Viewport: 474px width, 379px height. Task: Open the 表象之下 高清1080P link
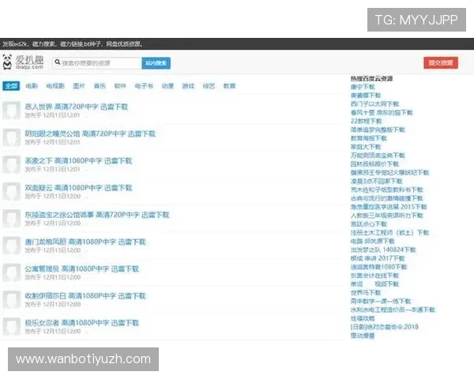point(78,160)
